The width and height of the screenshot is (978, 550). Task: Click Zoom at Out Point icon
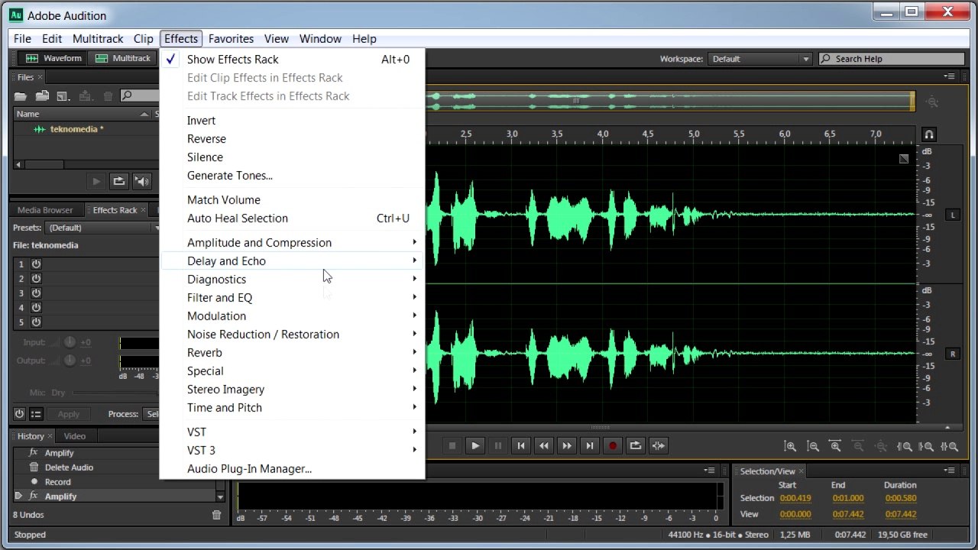[x=927, y=446]
